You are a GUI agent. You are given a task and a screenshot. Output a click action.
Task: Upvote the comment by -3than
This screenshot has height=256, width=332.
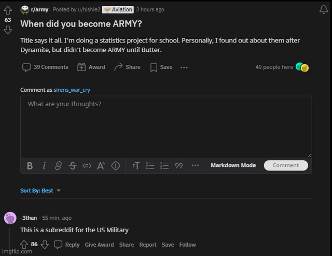[24, 245]
